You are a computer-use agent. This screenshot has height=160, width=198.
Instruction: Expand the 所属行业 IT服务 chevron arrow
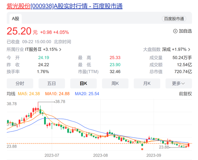pyautogui.click(x=60, y=49)
